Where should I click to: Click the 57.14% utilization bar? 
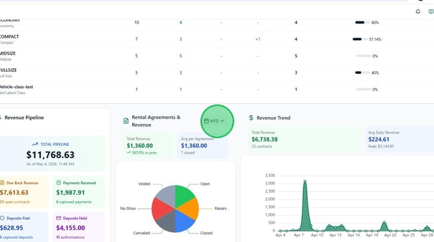(360, 39)
